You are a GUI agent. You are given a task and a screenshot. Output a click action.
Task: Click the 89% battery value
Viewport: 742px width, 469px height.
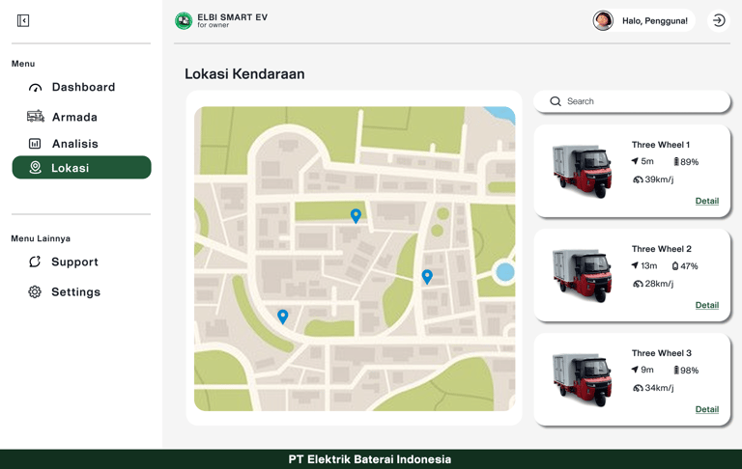pos(689,162)
